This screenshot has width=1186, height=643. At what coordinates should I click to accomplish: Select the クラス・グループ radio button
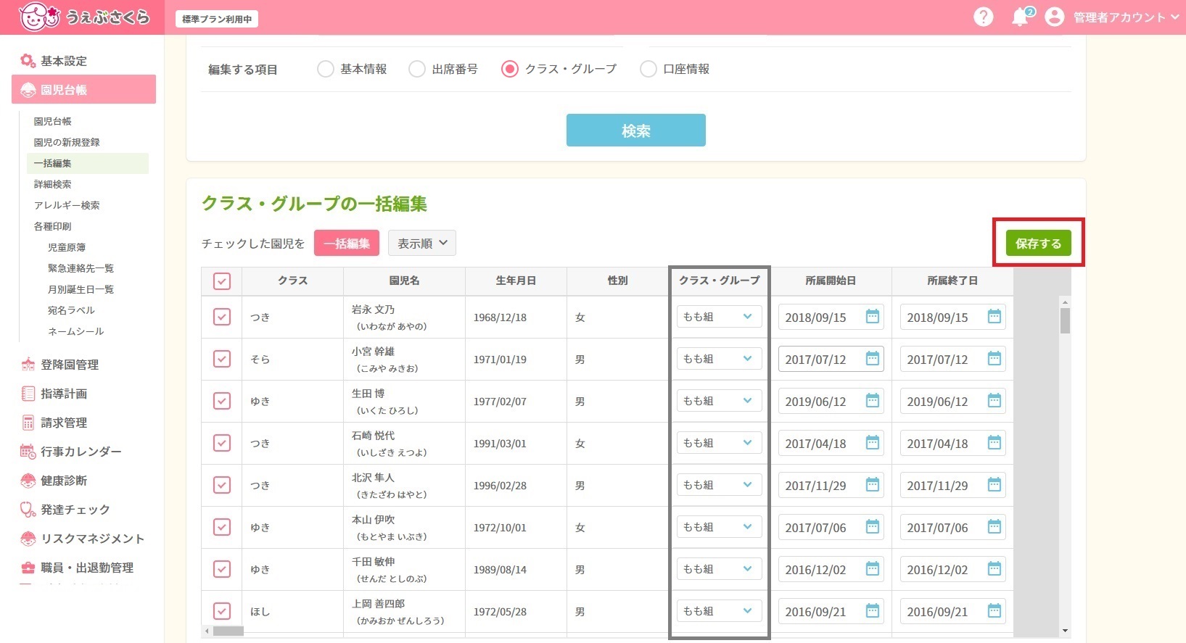tap(510, 69)
